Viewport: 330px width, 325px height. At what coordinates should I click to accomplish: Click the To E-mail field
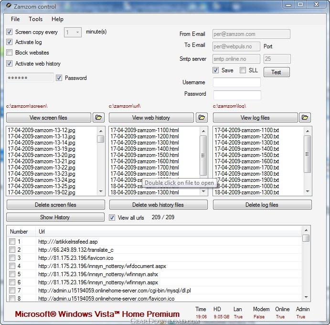[x=236, y=46]
